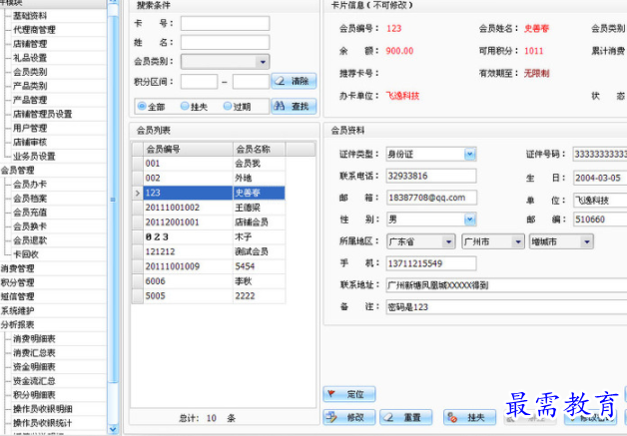Screen dimensions: 627x436
Task: Click the 查找 search button
Action: pyautogui.click(x=294, y=107)
